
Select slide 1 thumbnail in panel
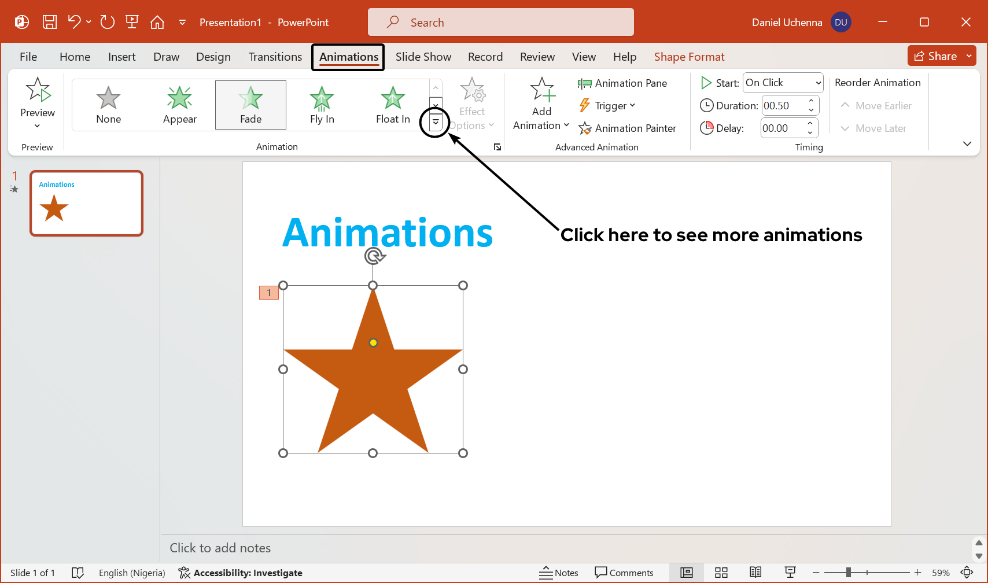click(x=86, y=203)
